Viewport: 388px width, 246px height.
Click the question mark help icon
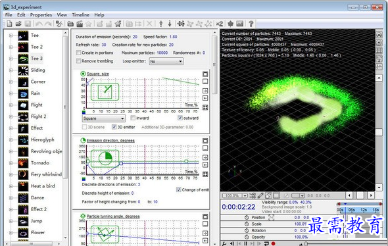(x=251, y=24)
